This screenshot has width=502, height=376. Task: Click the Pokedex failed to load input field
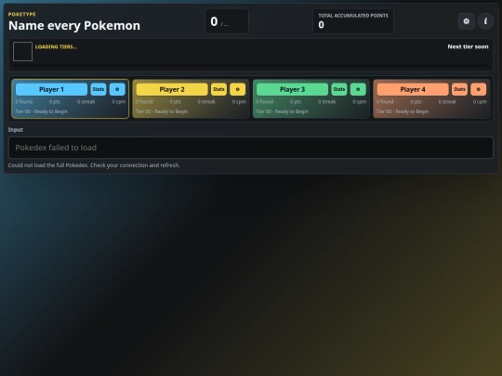click(x=251, y=148)
